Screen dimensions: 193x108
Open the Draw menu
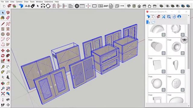[x=26, y=1]
